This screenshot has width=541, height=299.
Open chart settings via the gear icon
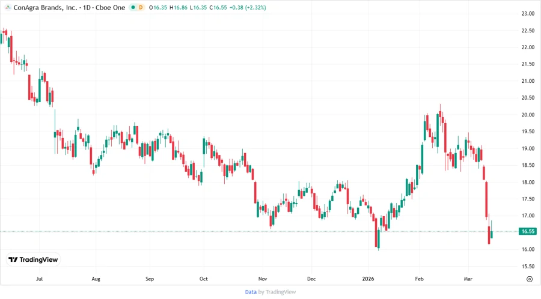[x=530, y=279]
